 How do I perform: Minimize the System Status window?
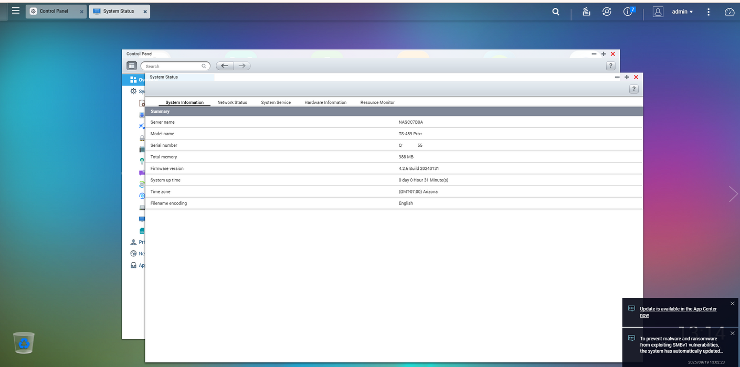coord(617,77)
